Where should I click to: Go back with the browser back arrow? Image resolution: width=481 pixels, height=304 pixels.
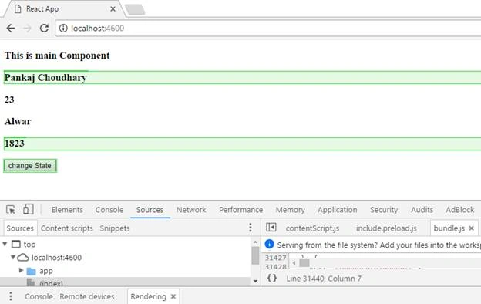[11, 29]
